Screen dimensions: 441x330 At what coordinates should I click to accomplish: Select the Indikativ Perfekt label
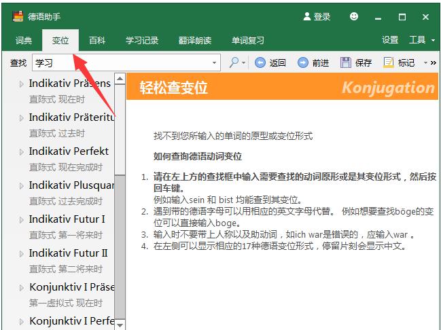pyautogui.click(x=69, y=151)
